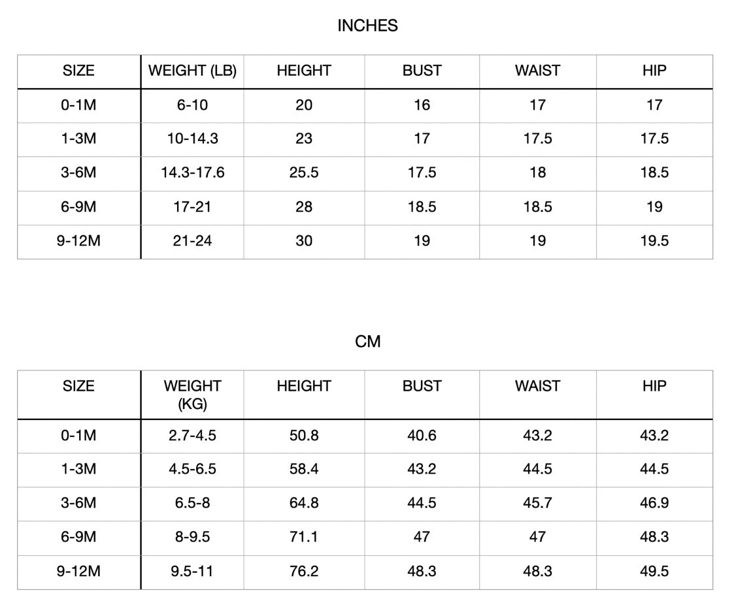
Task: Click the 10-14.3 weight cell
Action: pyautogui.click(x=192, y=139)
